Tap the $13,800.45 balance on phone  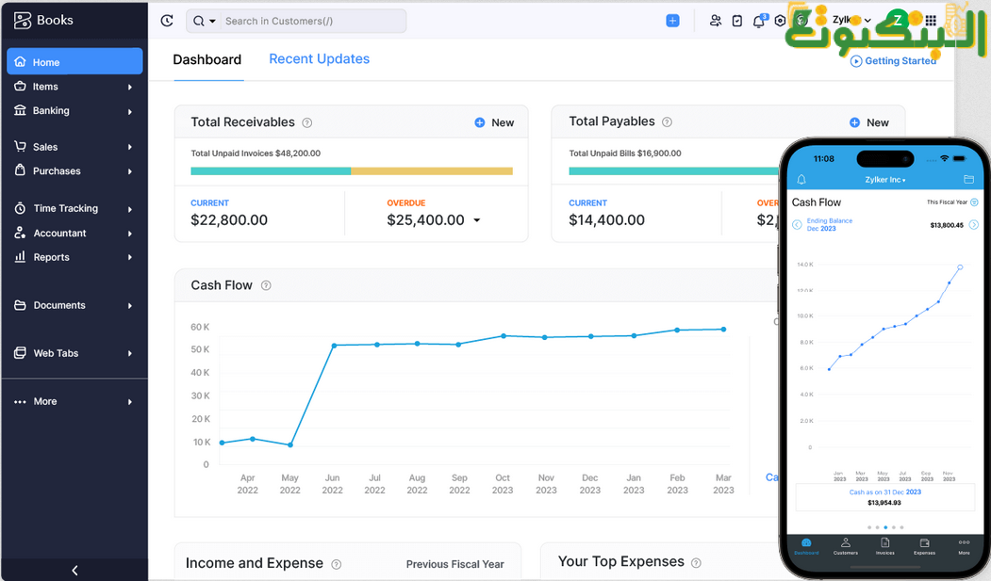[x=947, y=225]
